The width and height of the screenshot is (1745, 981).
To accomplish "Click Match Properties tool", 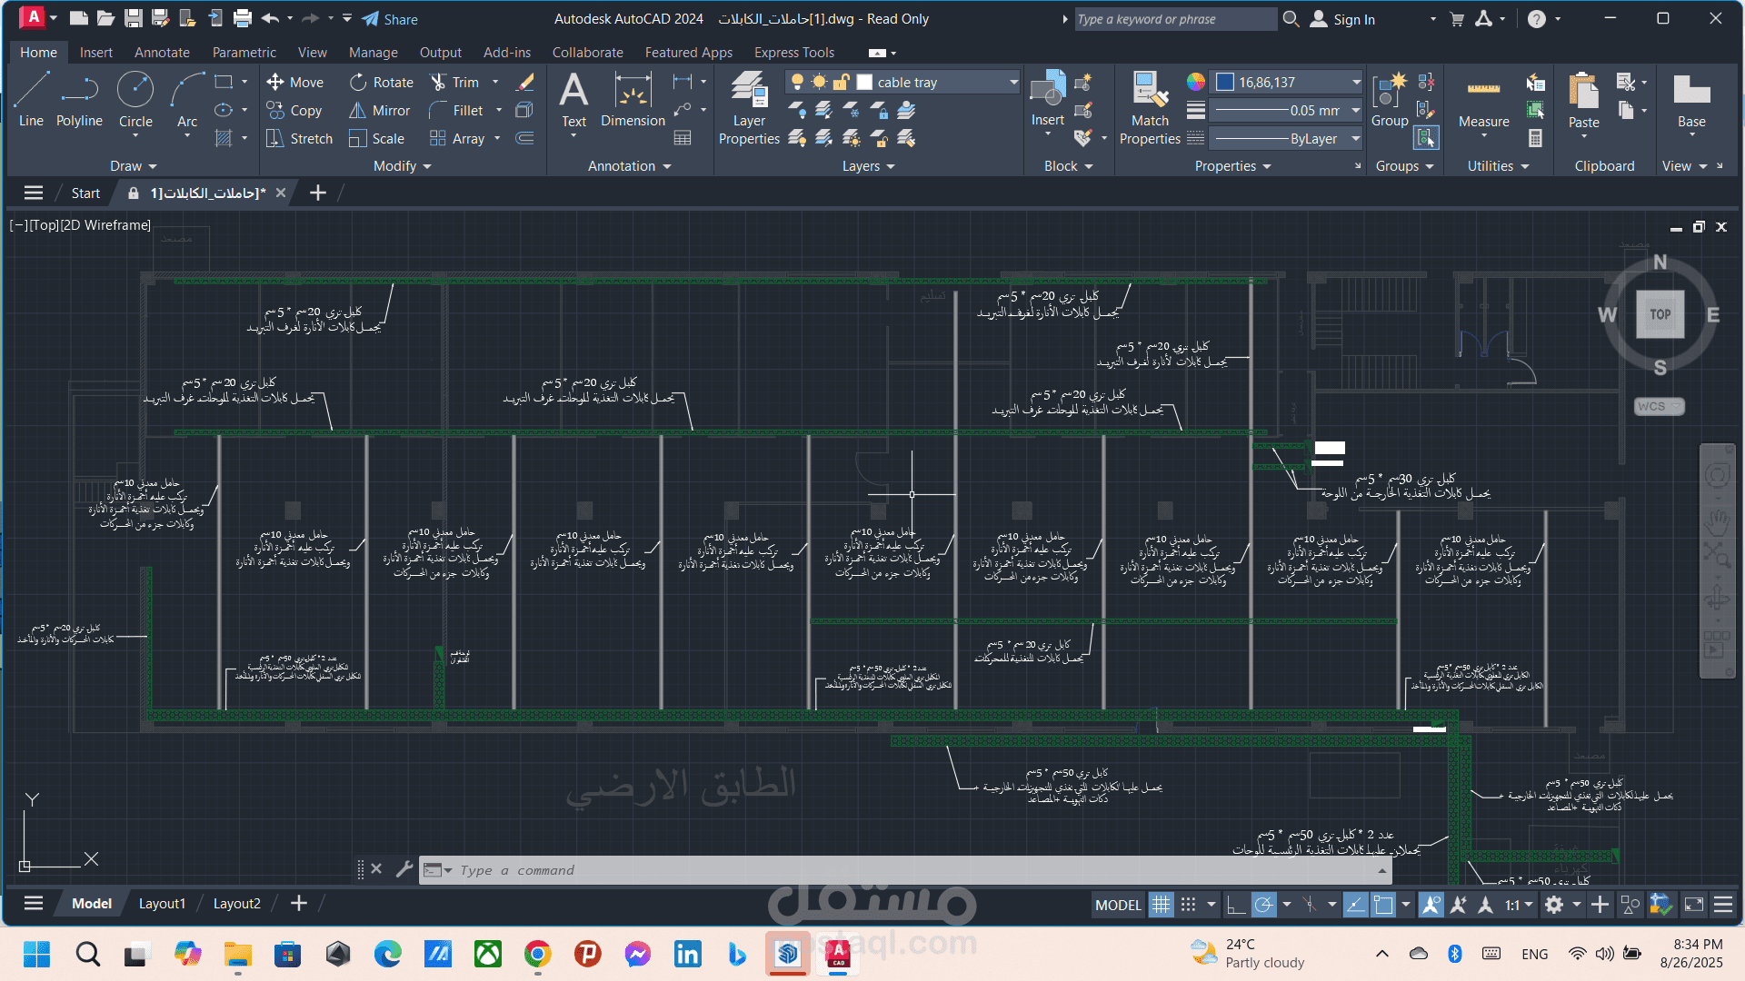I will (x=1150, y=107).
